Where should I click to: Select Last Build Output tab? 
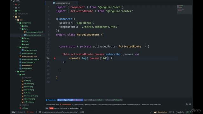[x=94, y=100]
